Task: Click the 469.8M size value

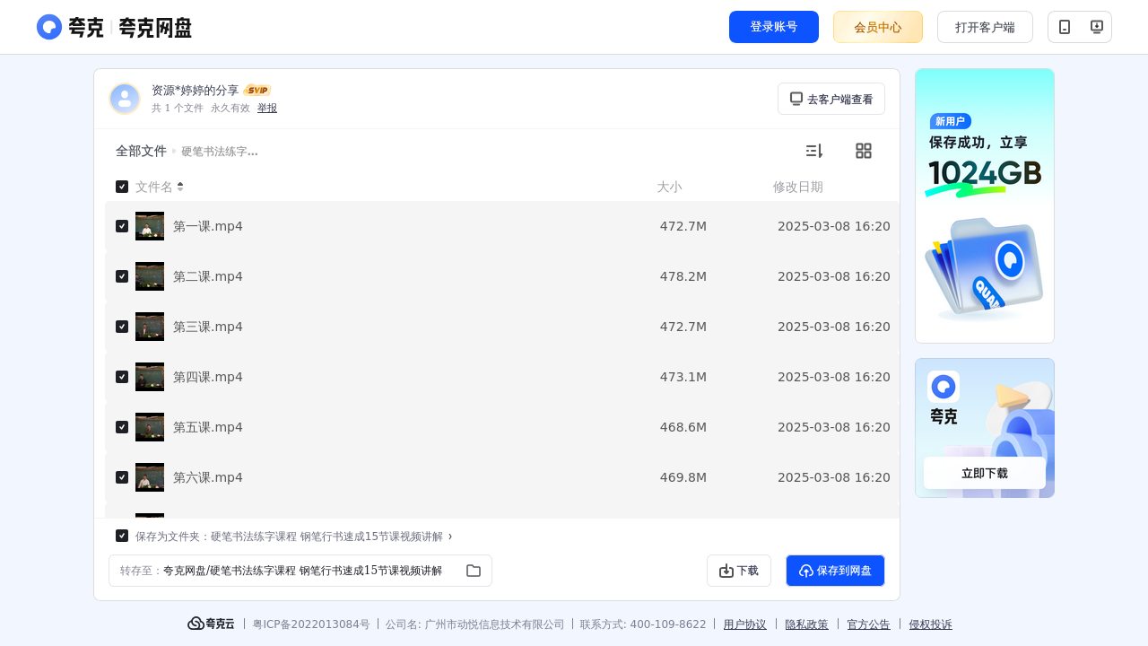Action: tap(683, 477)
